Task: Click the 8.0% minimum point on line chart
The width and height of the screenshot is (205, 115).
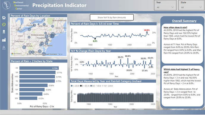Action: pyautogui.click(x=95, y=39)
